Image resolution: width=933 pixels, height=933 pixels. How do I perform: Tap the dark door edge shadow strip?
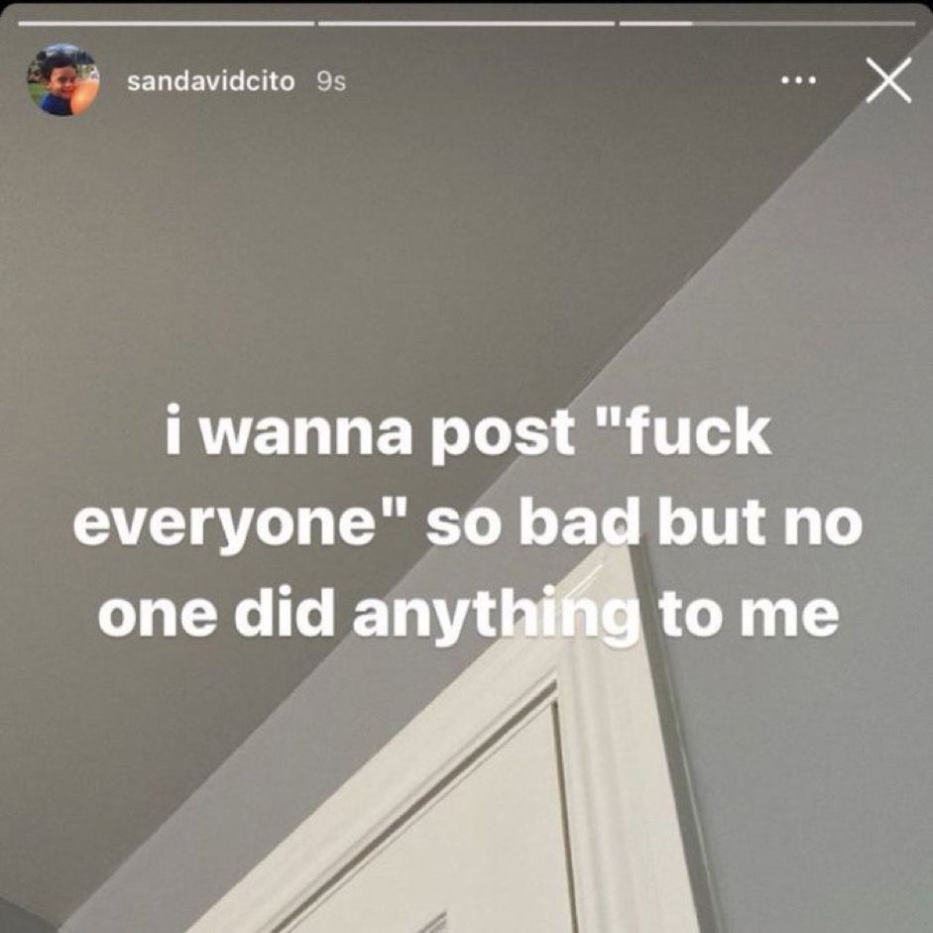[x=678, y=744]
